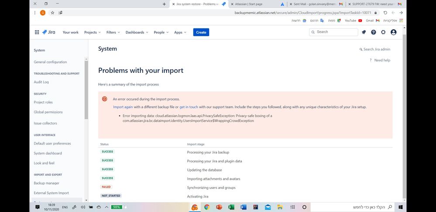Show hidden system tray icons chevron
Screen dimensions: 436x212
(106, 207)
